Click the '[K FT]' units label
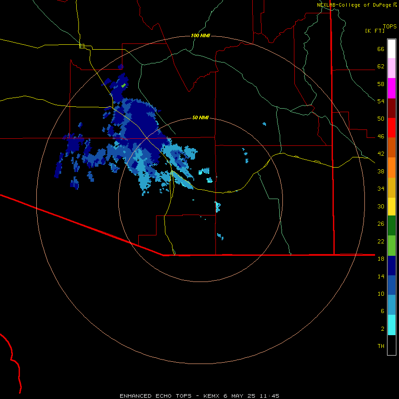 (x=375, y=31)
